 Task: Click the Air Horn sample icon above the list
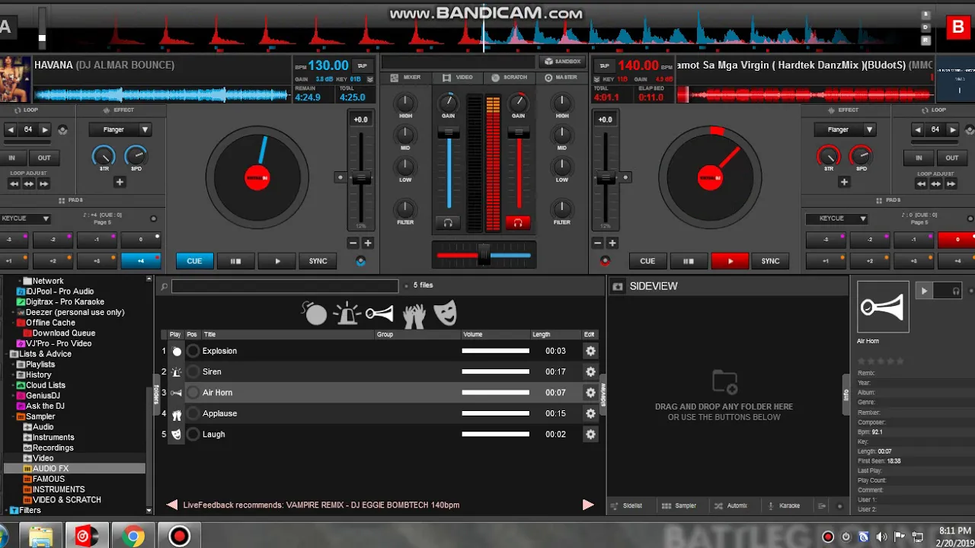(x=379, y=313)
